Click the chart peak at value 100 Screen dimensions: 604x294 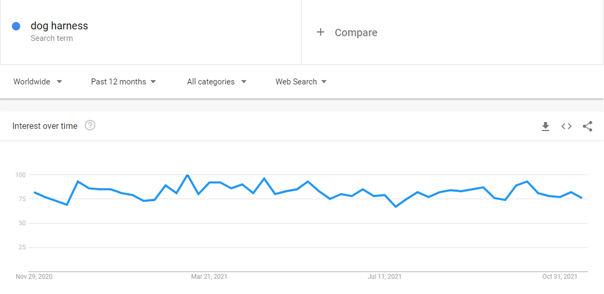click(x=187, y=175)
